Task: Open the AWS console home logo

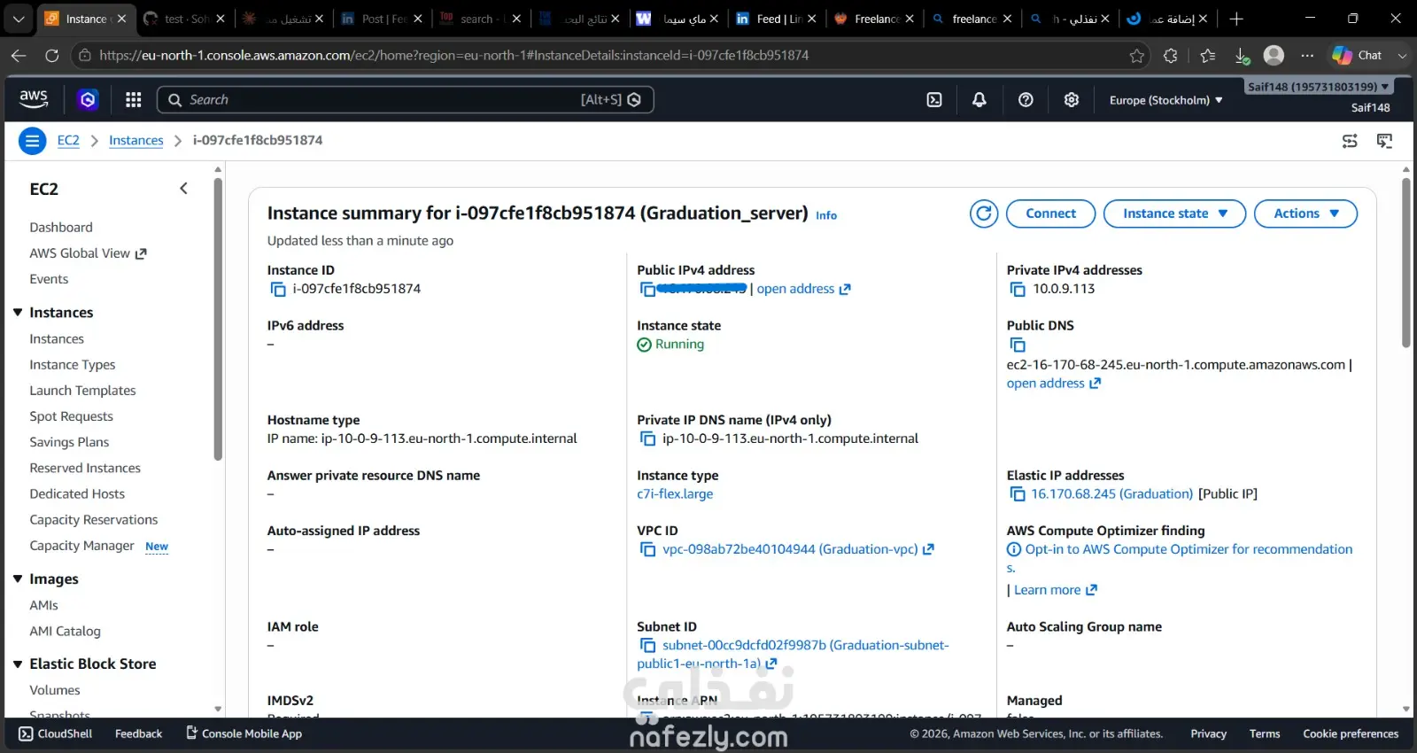Action: (34, 99)
